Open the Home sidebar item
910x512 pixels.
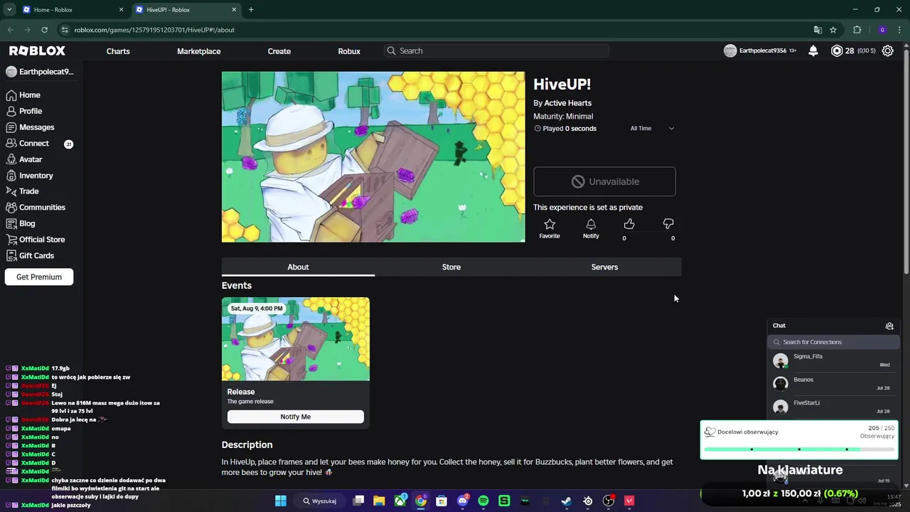[29, 95]
